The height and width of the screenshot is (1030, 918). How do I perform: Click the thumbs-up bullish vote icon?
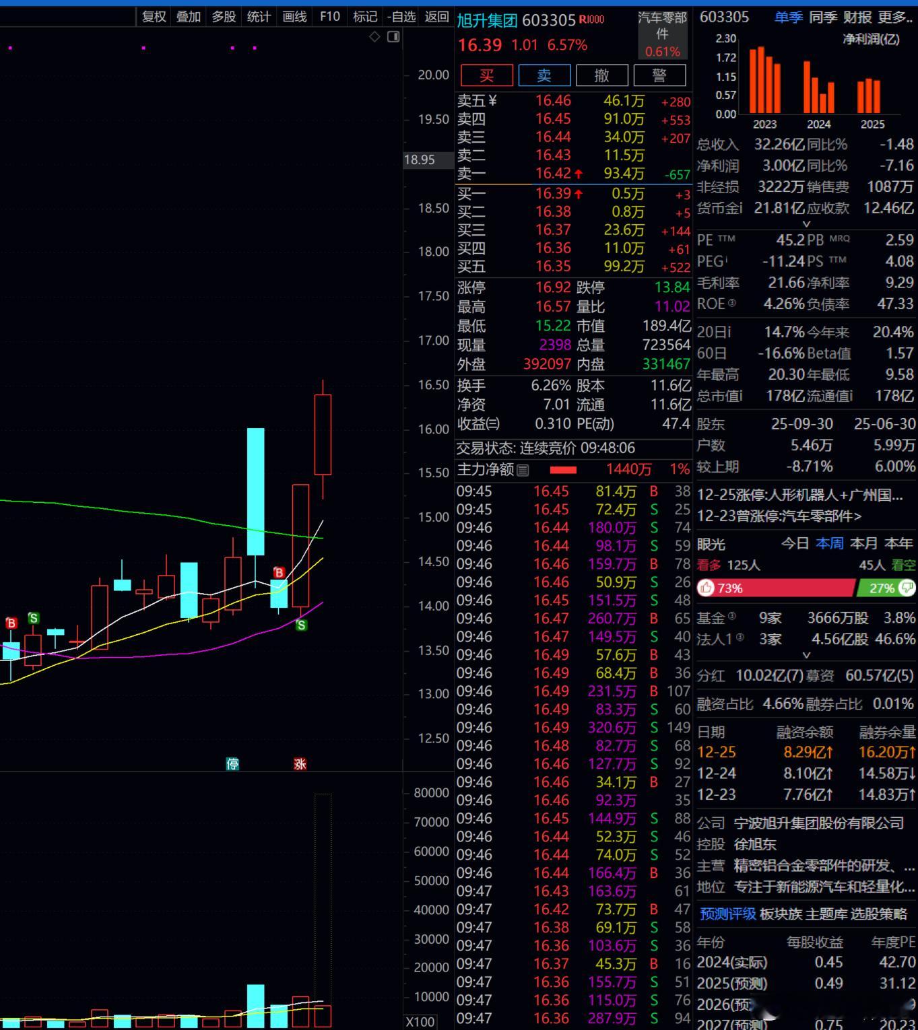coord(706,588)
